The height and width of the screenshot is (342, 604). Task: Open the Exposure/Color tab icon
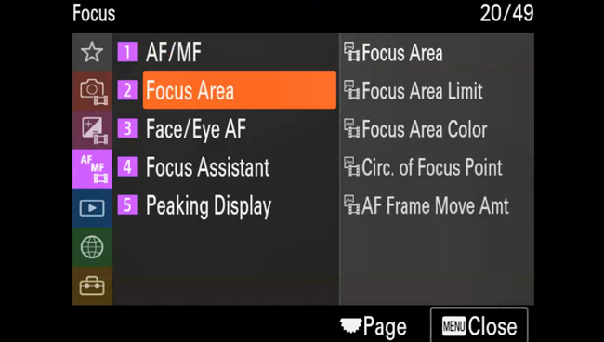[x=92, y=130]
